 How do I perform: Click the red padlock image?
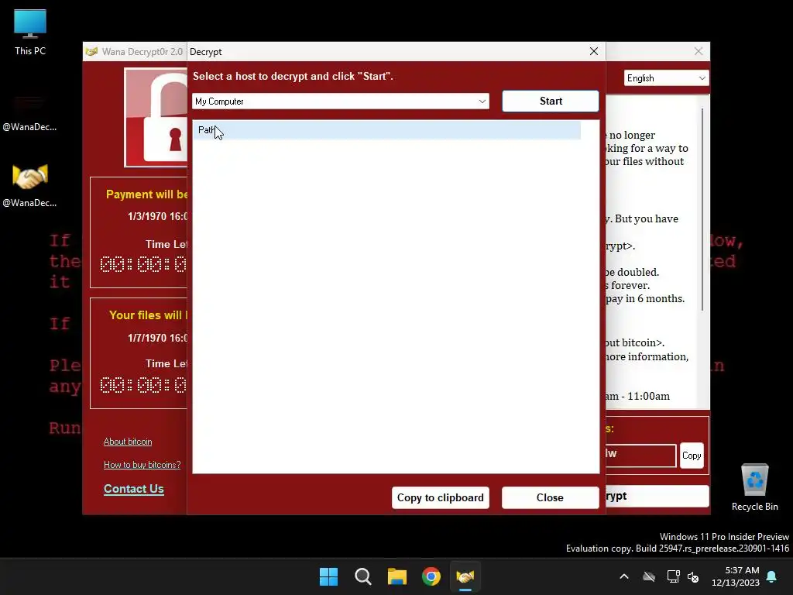156,118
